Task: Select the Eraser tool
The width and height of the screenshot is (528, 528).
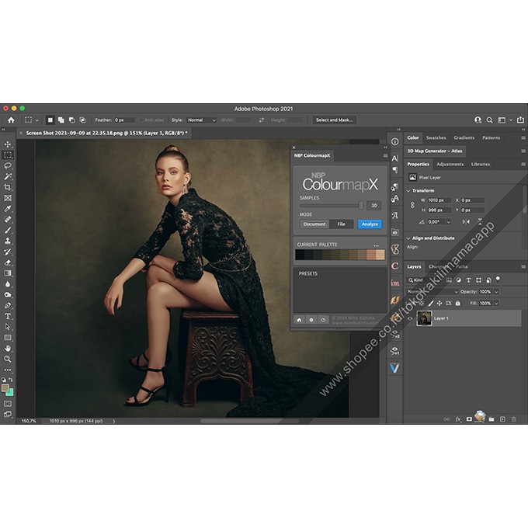Action: [8, 262]
